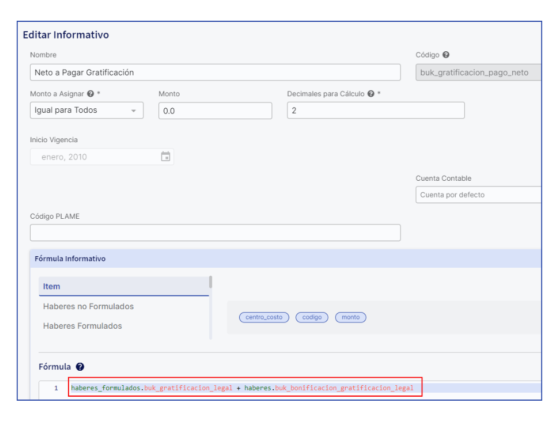The width and height of the screenshot is (556, 422).
Task: Click help icon next to Código
Action: tap(446, 55)
